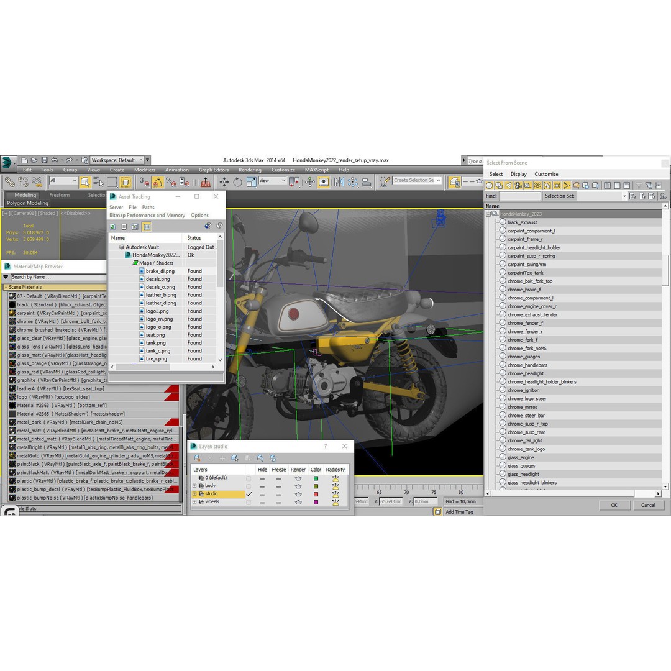Click Select None icon in Select From Scene

[x=617, y=185]
